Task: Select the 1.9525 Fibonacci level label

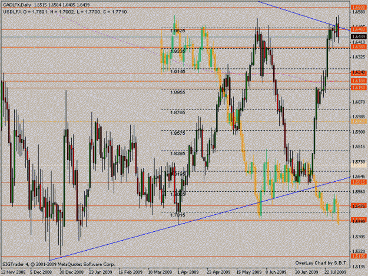Action: (x=178, y=31)
